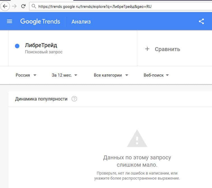Expand the Веб-поиск search type dropdown
The image size is (212, 188).
click(x=156, y=75)
